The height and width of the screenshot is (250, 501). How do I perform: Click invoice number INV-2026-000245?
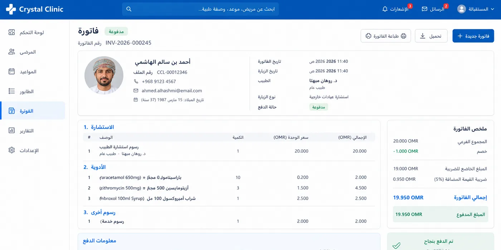tap(128, 43)
